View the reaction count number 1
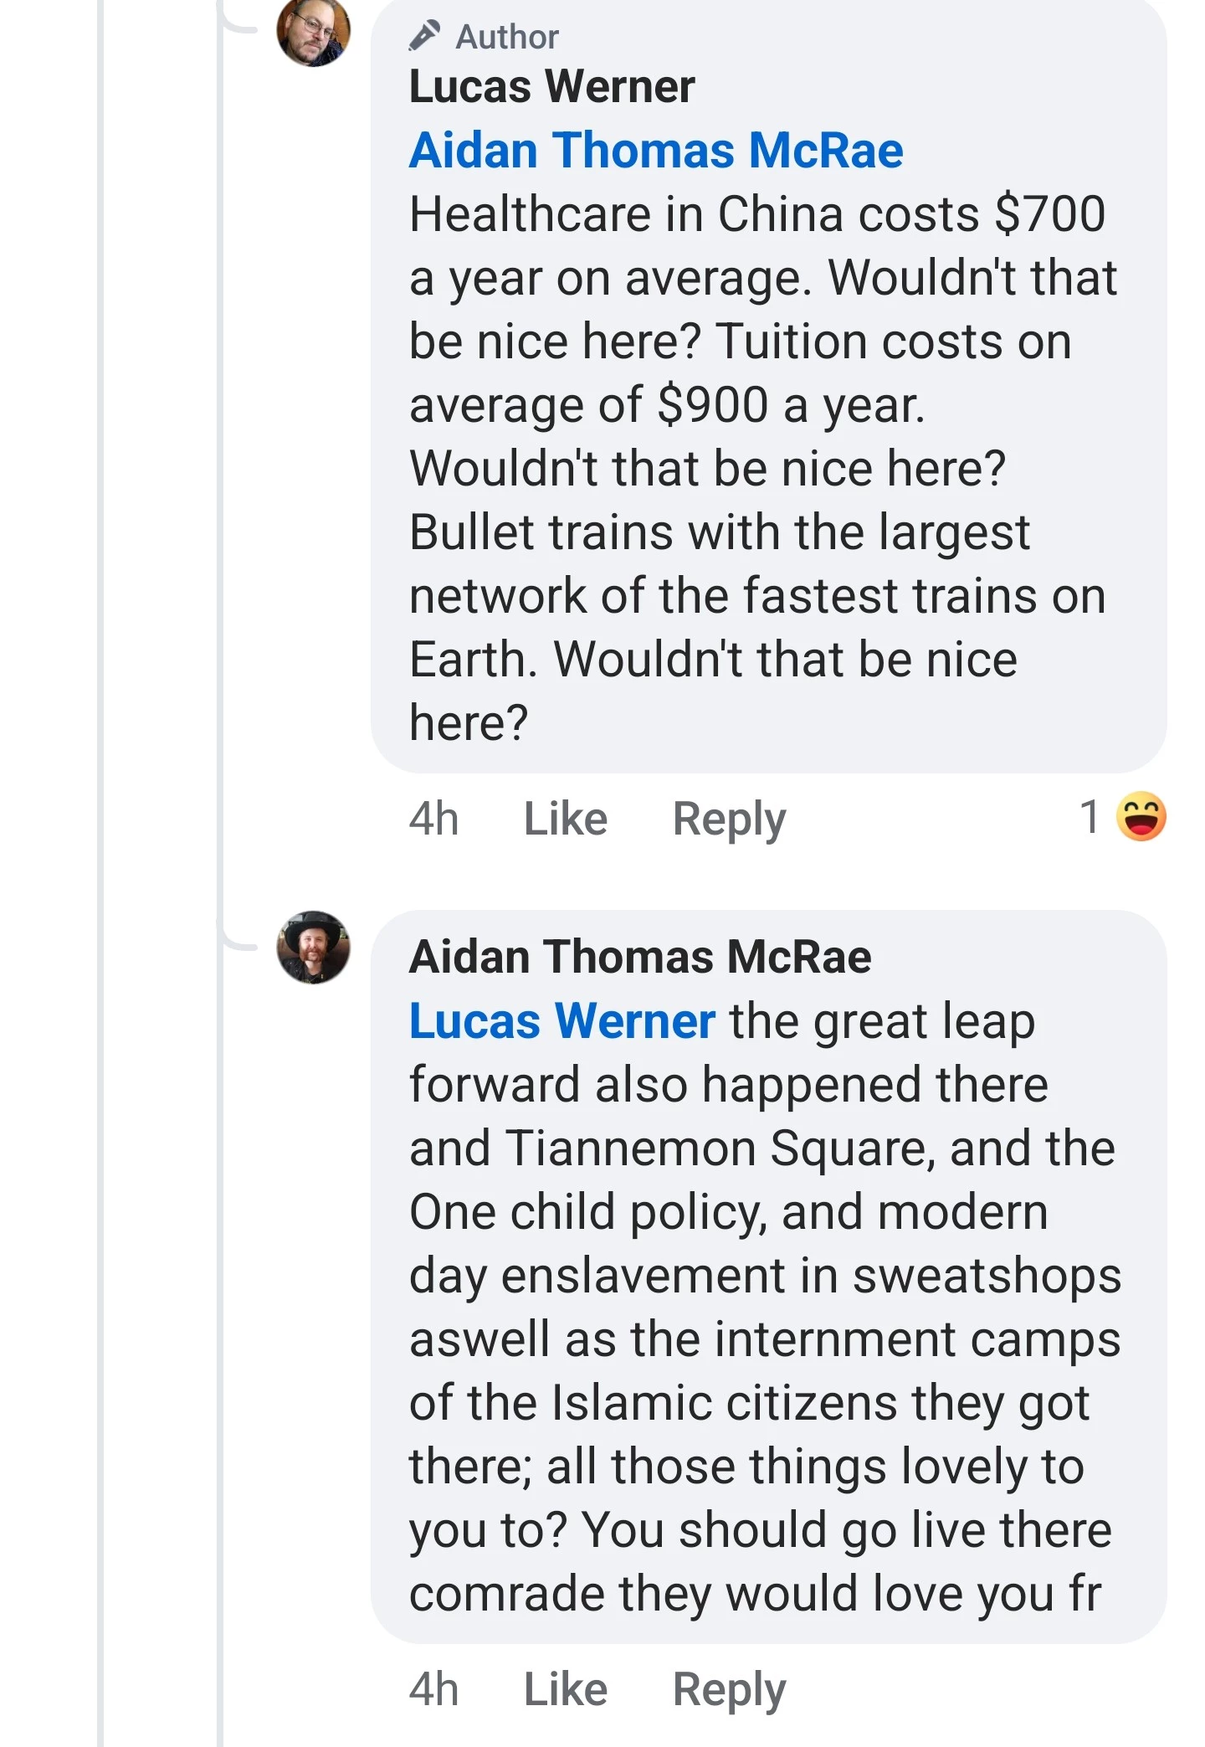The height and width of the screenshot is (1747, 1205). [1089, 816]
